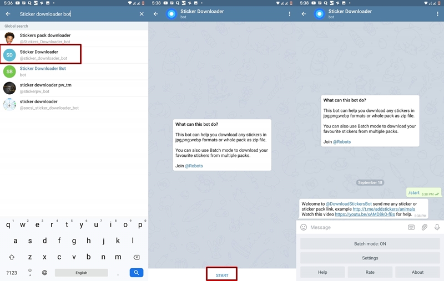Viewport: 444px width, 281px height.
Task: Open three-dot menu in middle chat
Action: (x=289, y=14)
